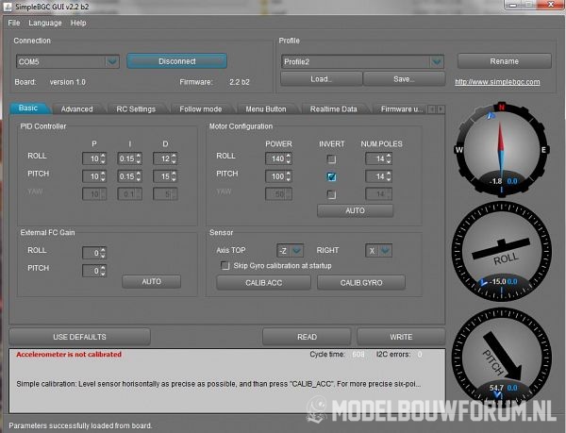Adjust the PITCH D stepper arrows

pos(174,176)
